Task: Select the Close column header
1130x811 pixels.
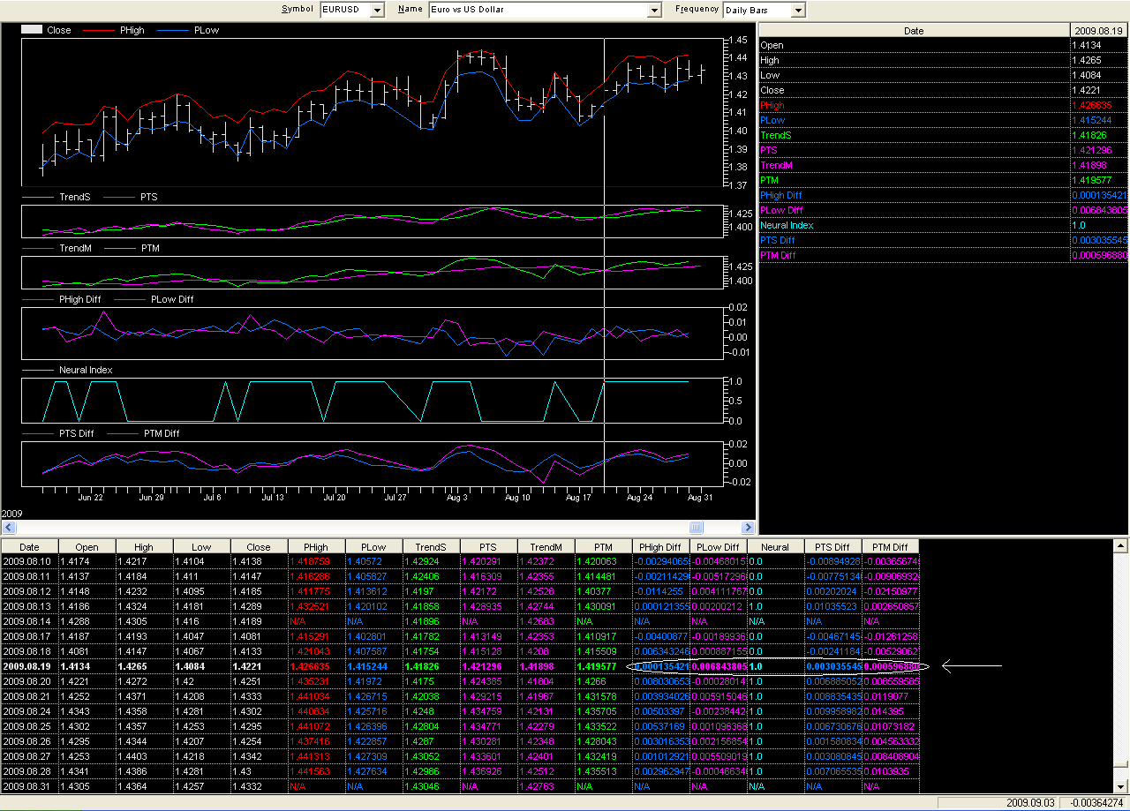Action: pos(260,547)
